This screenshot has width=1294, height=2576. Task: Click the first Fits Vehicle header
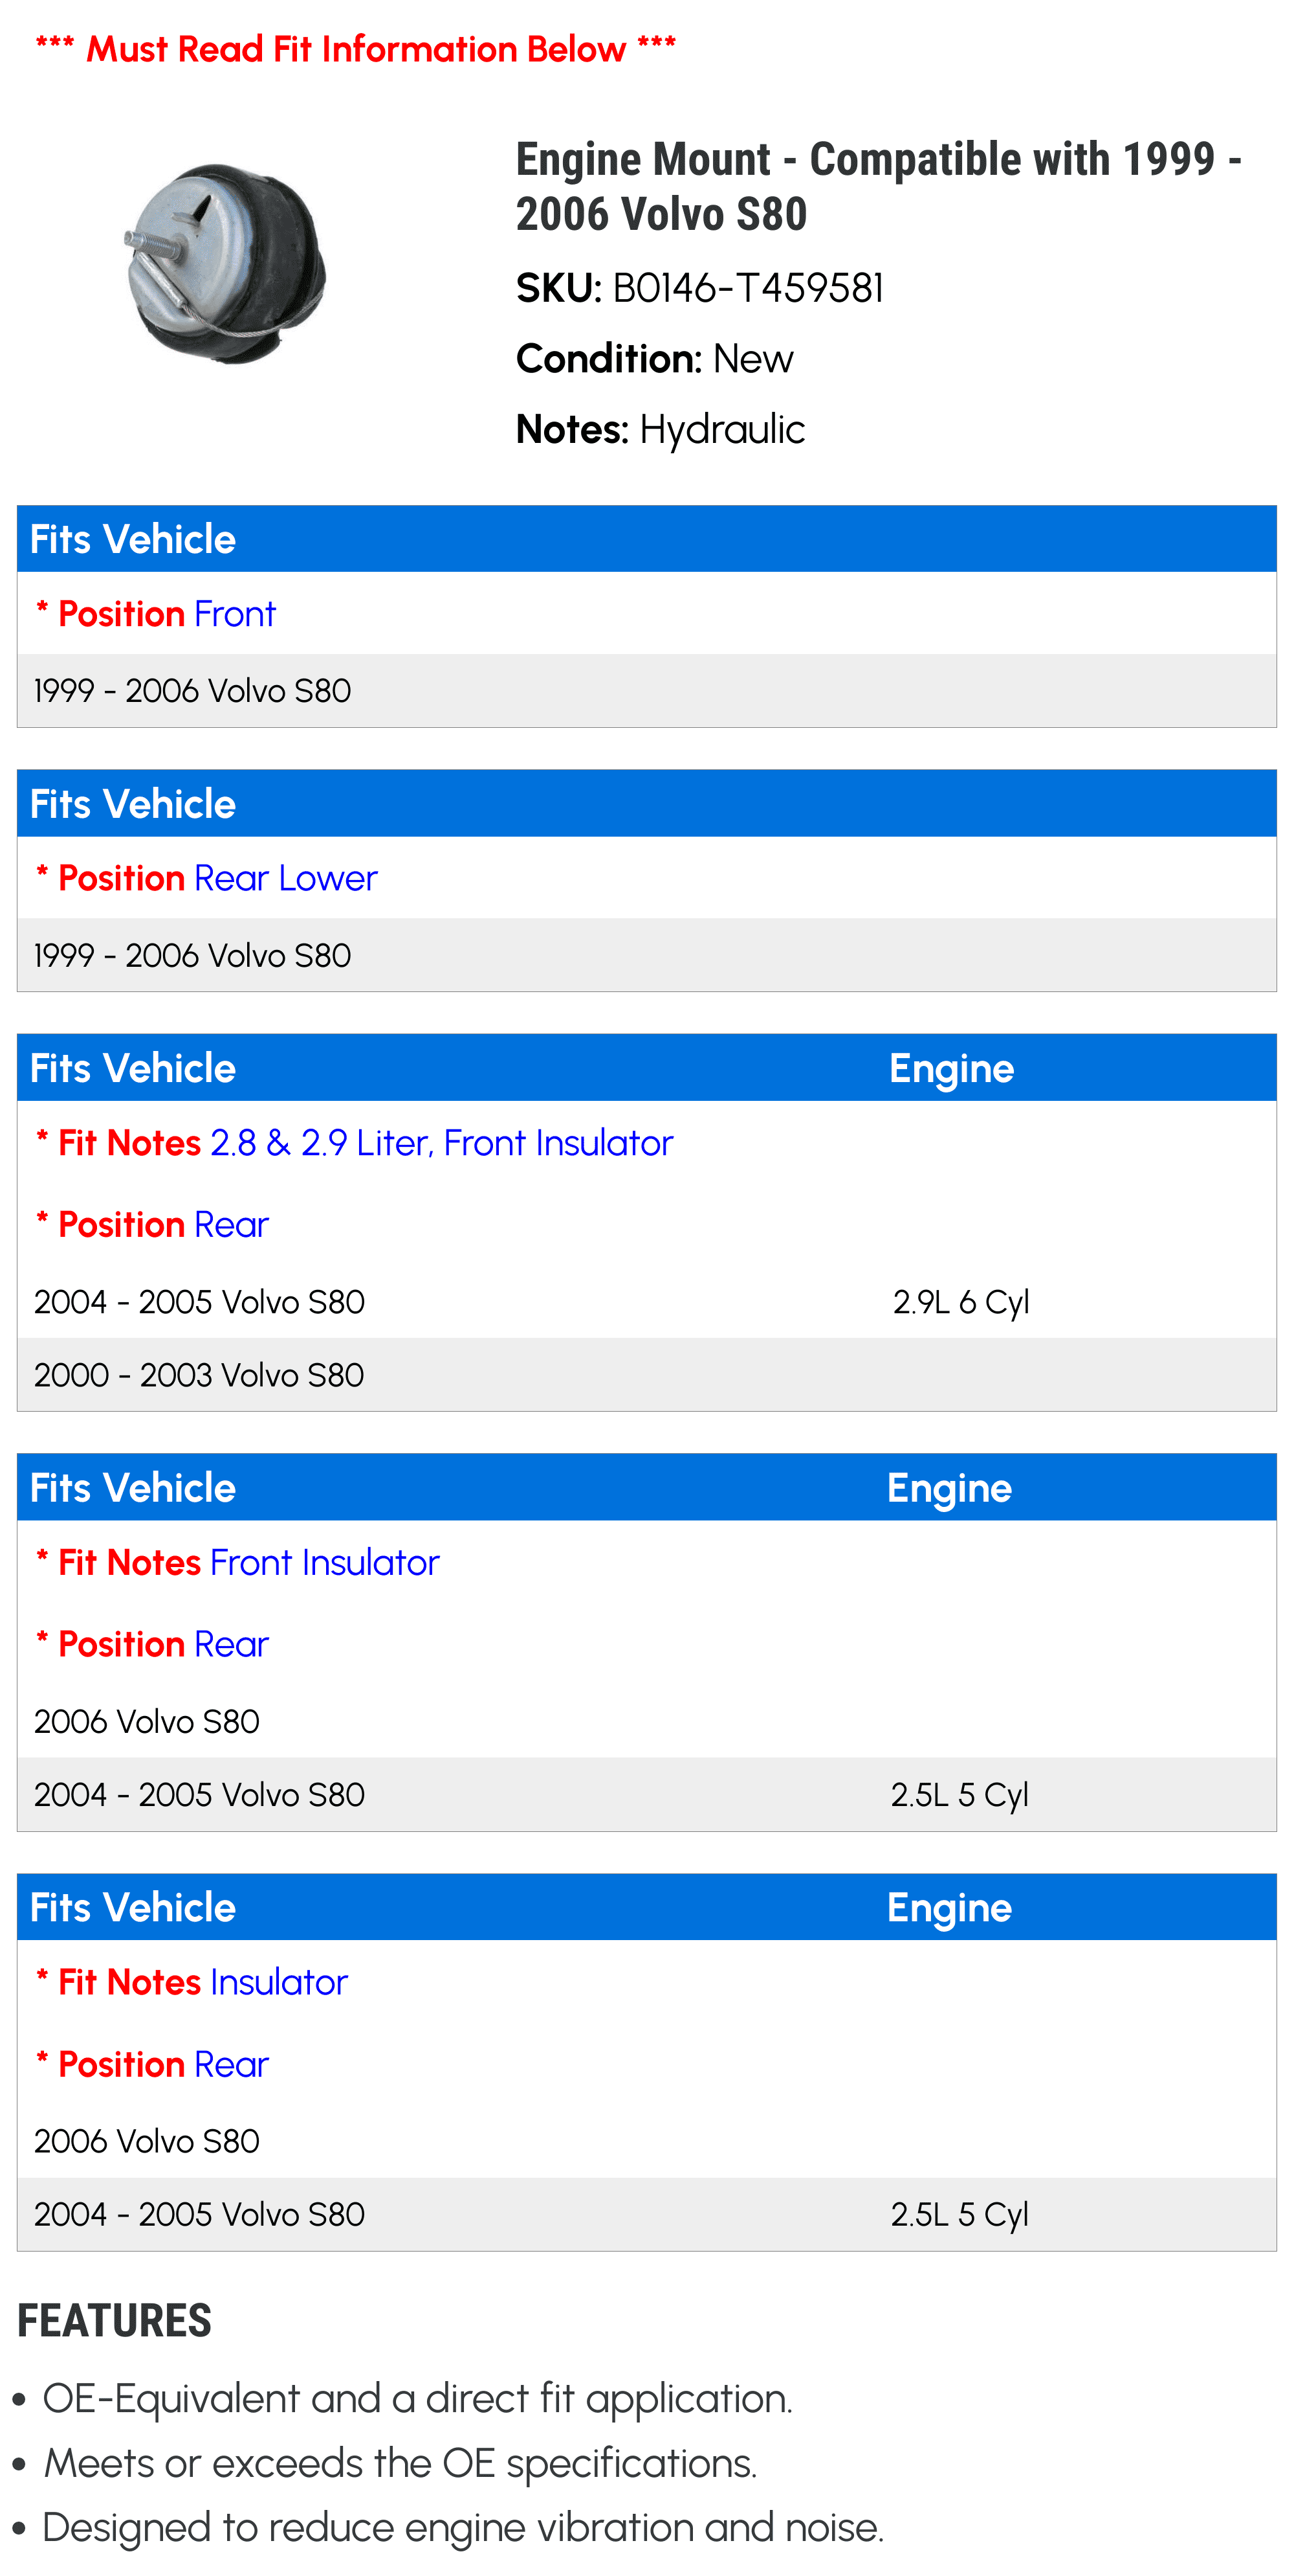[x=646, y=539]
